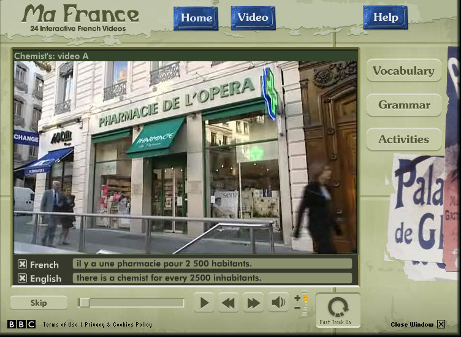
Task: Click the video progress slider handle
Action: [84, 303]
